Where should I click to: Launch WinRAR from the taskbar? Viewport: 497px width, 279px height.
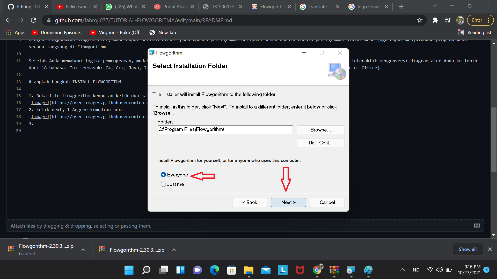334,270
